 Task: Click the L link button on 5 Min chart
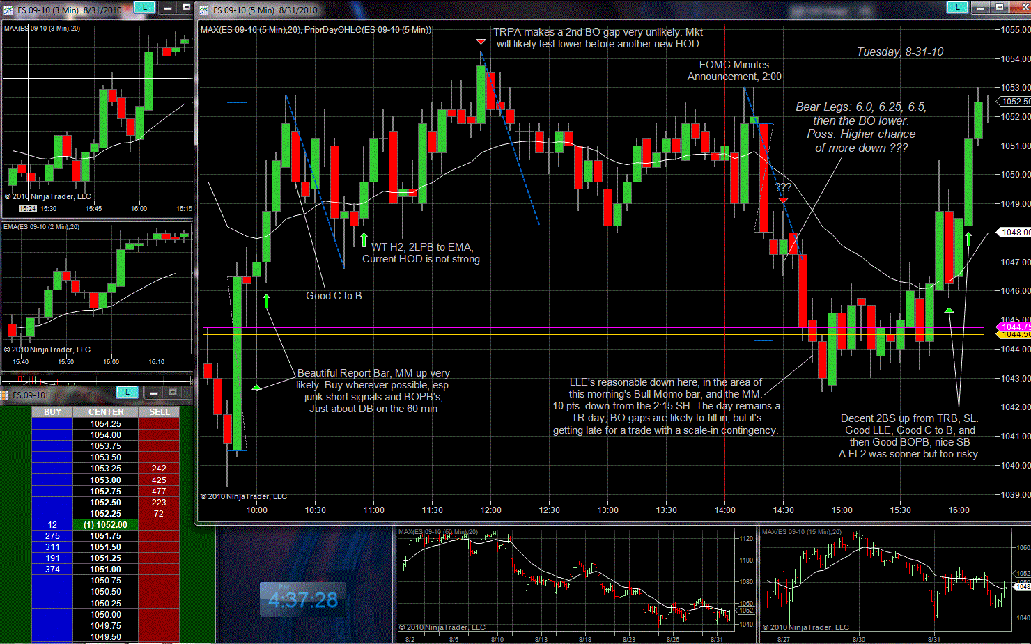click(x=957, y=7)
